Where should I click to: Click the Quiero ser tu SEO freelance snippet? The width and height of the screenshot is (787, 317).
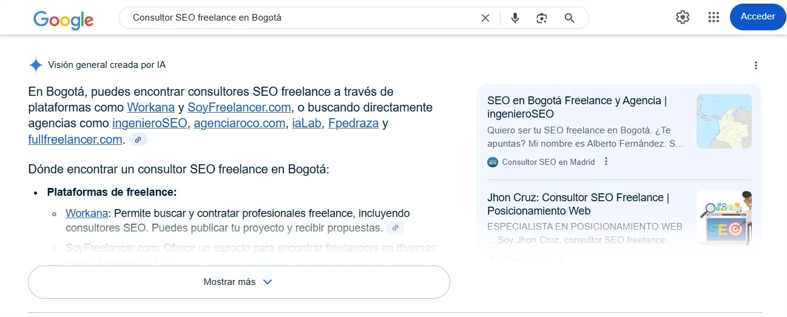tap(586, 137)
